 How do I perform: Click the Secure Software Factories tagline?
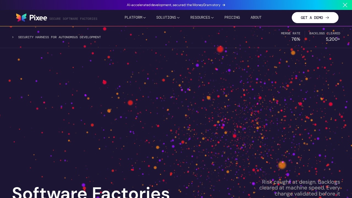73,19
